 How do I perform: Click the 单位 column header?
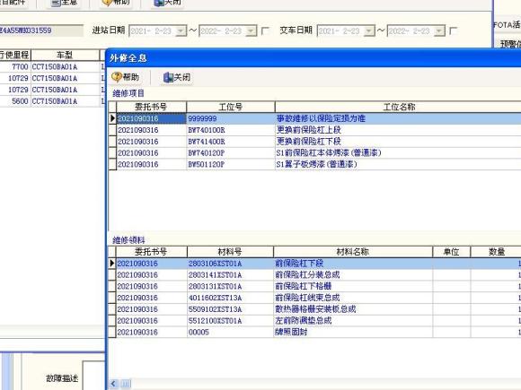pyautogui.click(x=451, y=252)
